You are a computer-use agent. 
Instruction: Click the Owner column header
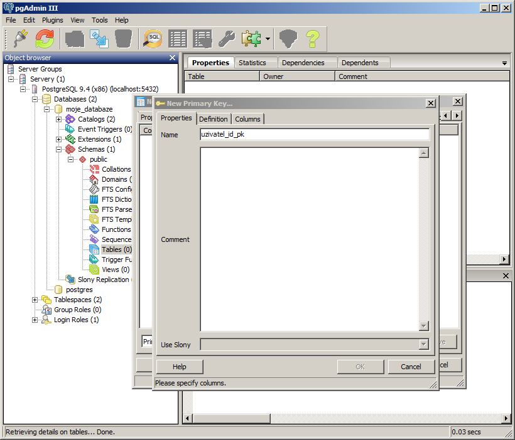pos(297,76)
